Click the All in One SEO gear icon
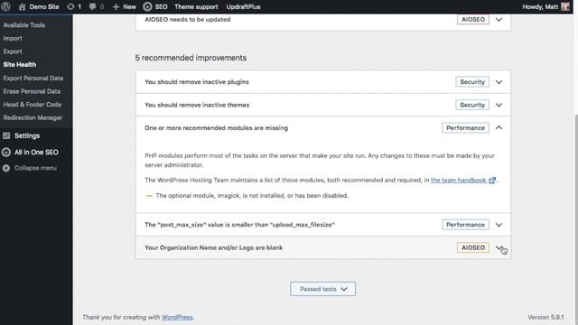This screenshot has height=325, width=578. [6, 153]
